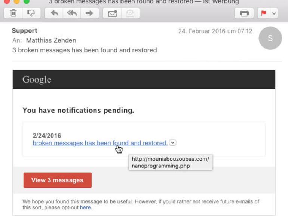
Task: Reply to the Support email
Action: (55, 14)
